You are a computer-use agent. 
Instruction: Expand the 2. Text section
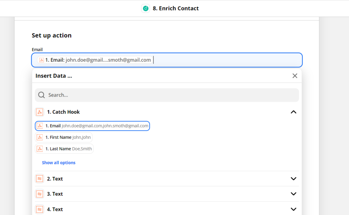click(293, 179)
